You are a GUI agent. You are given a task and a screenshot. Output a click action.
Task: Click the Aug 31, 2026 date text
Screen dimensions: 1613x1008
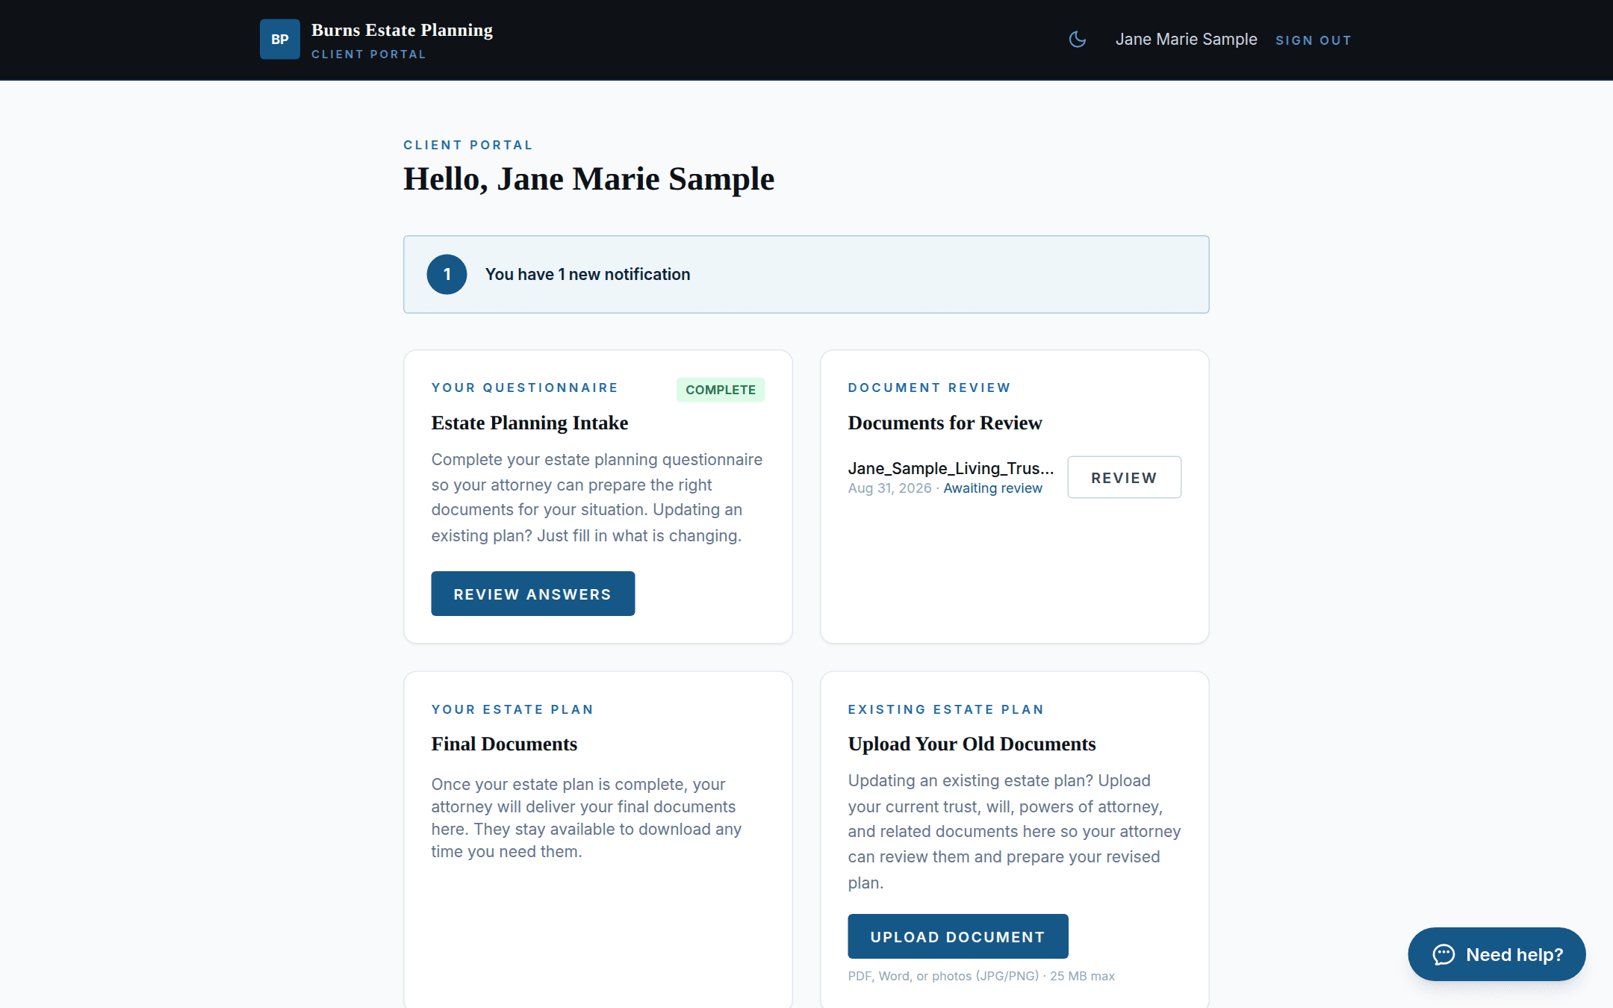pos(889,488)
